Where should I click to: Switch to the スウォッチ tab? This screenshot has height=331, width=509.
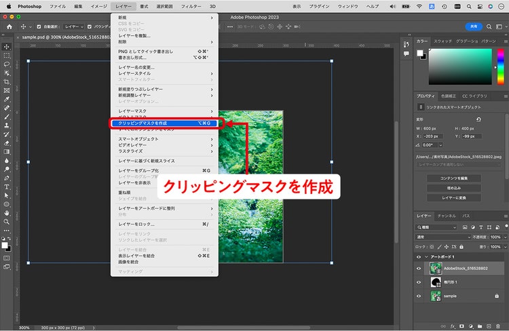pos(442,41)
